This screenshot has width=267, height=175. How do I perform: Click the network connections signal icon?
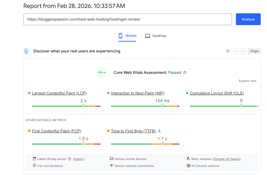tap(112, 166)
